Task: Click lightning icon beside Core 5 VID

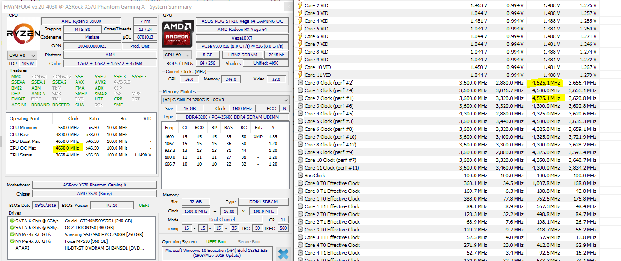Action: (x=300, y=29)
